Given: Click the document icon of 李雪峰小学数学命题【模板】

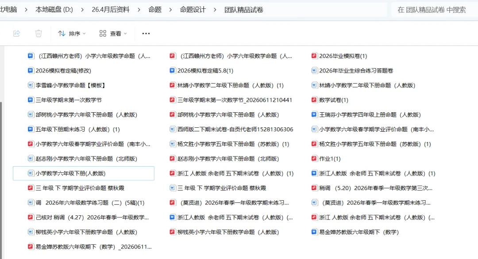Looking at the screenshot, I should [x=31, y=85].
